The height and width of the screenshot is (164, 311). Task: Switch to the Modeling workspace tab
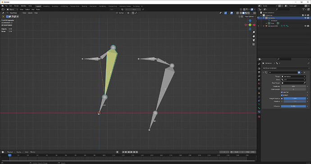pos(46,6)
